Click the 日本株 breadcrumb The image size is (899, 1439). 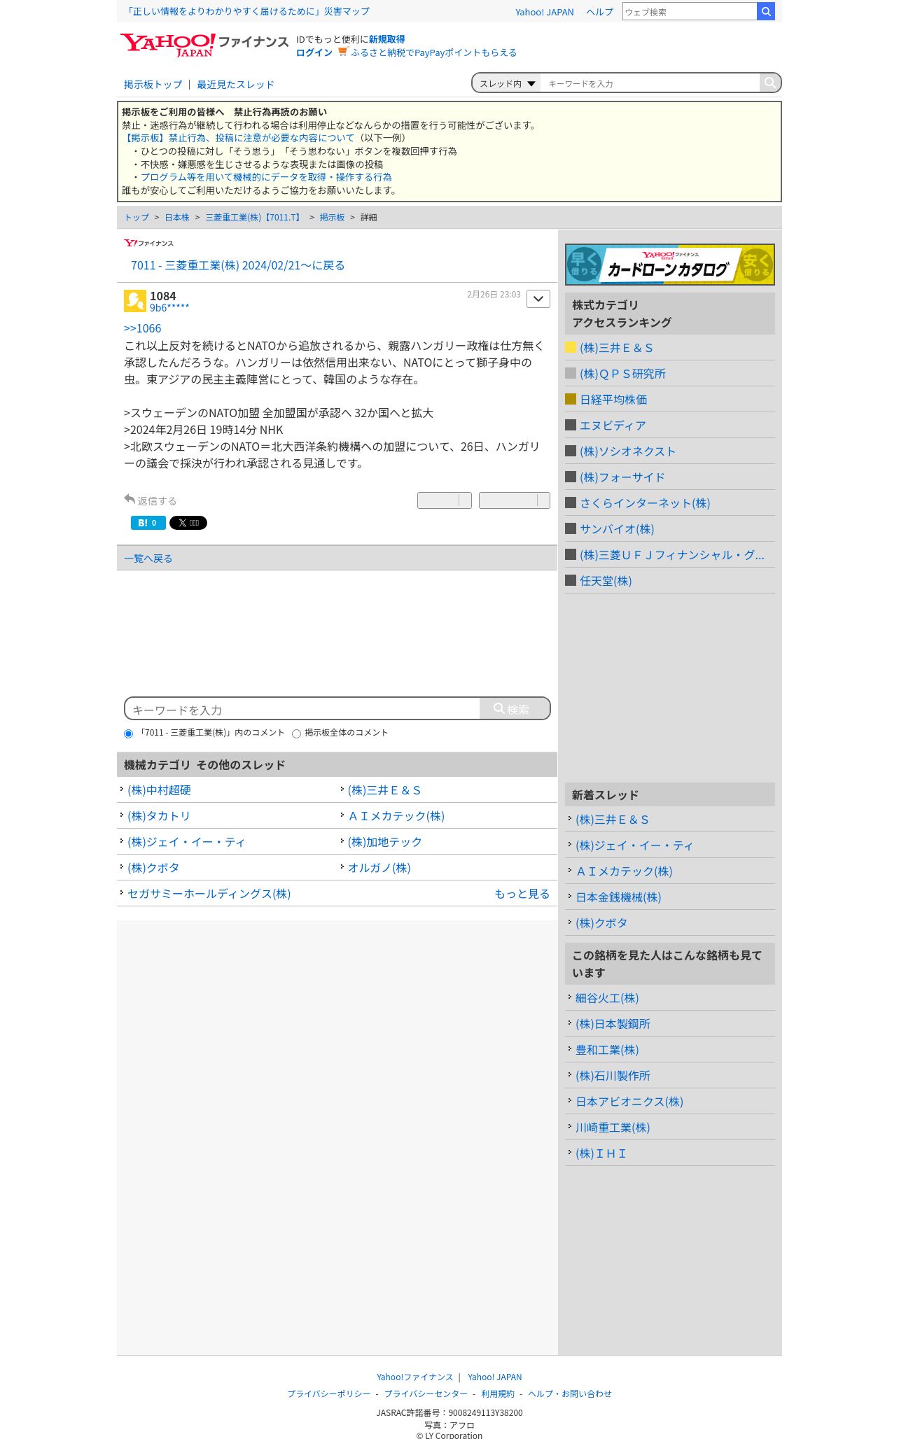(177, 218)
